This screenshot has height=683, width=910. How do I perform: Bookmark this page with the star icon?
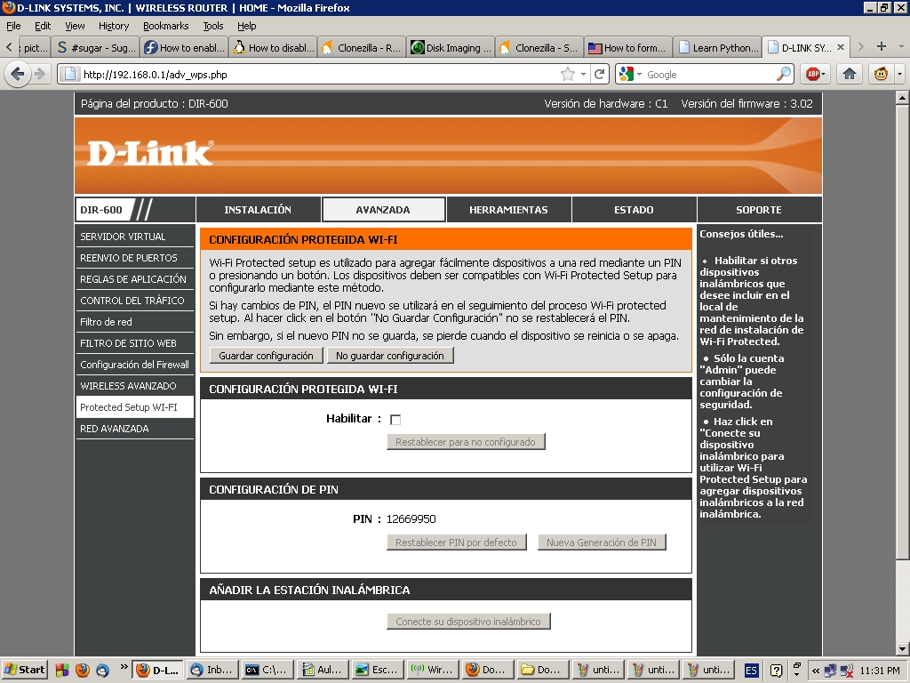(x=568, y=75)
